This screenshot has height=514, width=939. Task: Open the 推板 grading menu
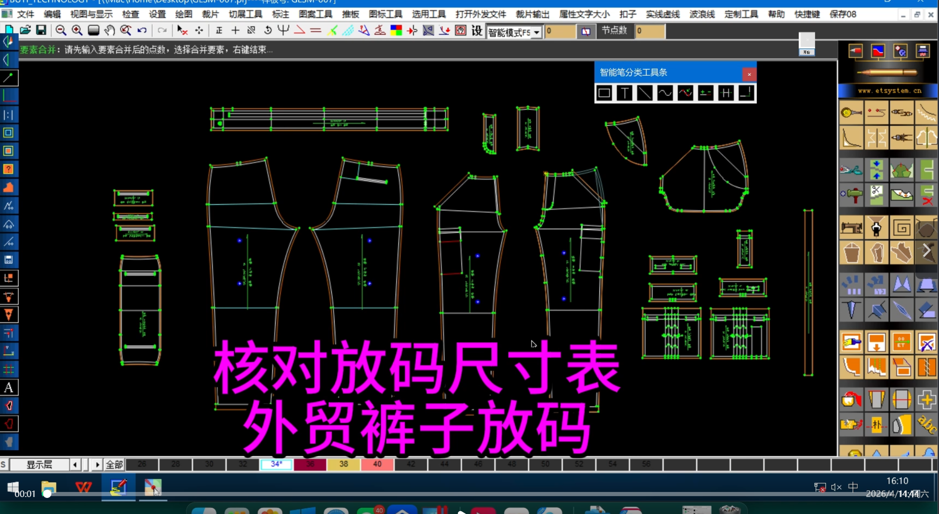pyautogui.click(x=349, y=14)
